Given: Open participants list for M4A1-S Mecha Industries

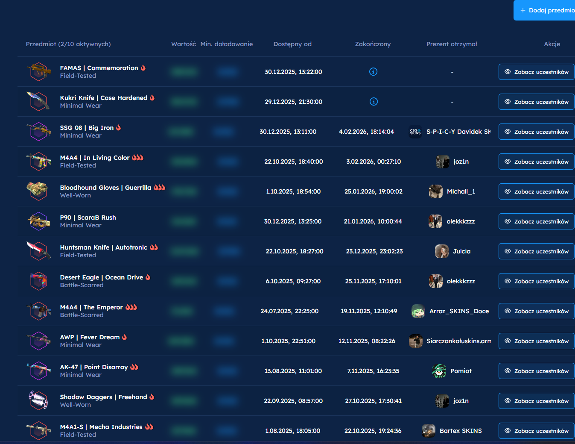Looking at the screenshot, I should pyautogui.click(x=536, y=431).
